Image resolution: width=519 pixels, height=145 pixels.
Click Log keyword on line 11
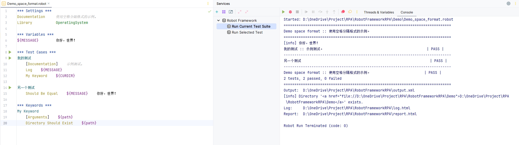pos(29,70)
